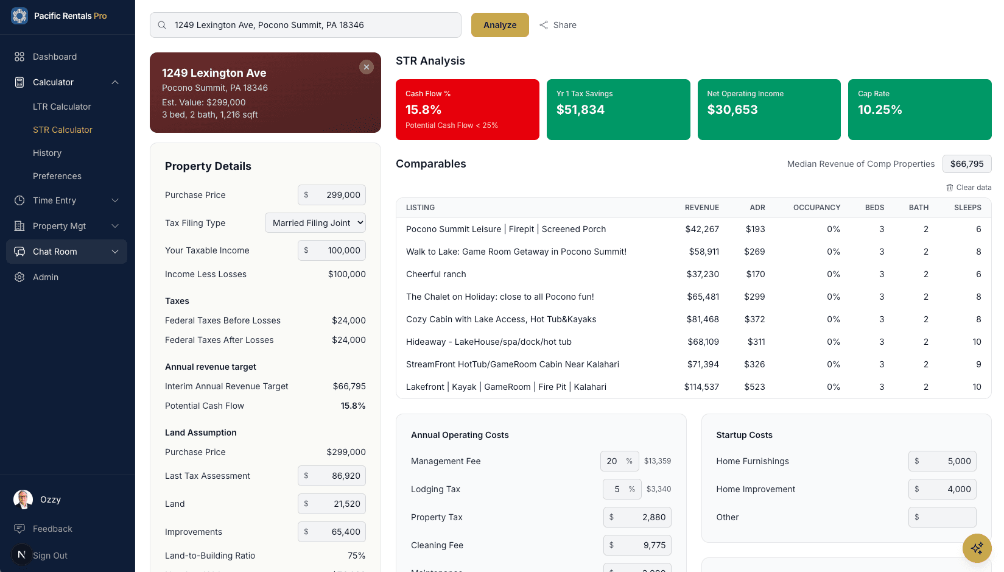
Task: Edit the Land value field
Action: coord(332,504)
